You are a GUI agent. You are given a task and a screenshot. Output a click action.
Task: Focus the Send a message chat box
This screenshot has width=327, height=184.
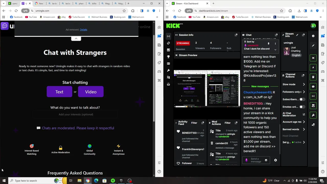click(x=256, y=160)
